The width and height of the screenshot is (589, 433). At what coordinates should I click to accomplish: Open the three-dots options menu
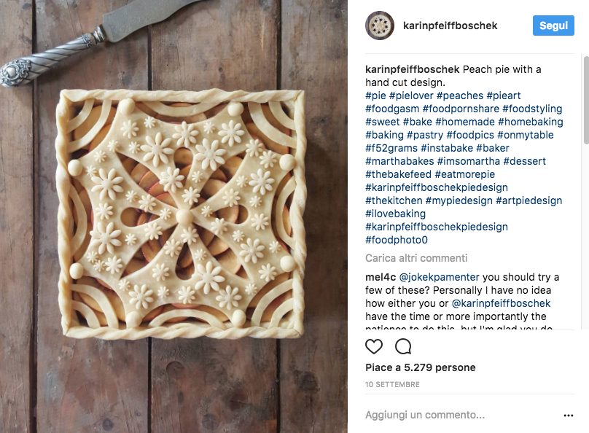pos(569,415)
